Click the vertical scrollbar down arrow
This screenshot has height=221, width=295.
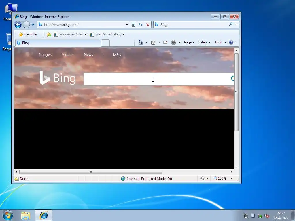point(237,167)
